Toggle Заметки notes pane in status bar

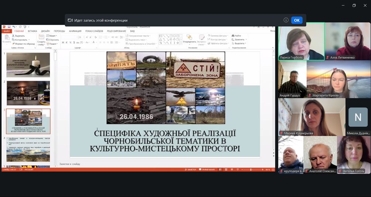(x=191, y=169)
